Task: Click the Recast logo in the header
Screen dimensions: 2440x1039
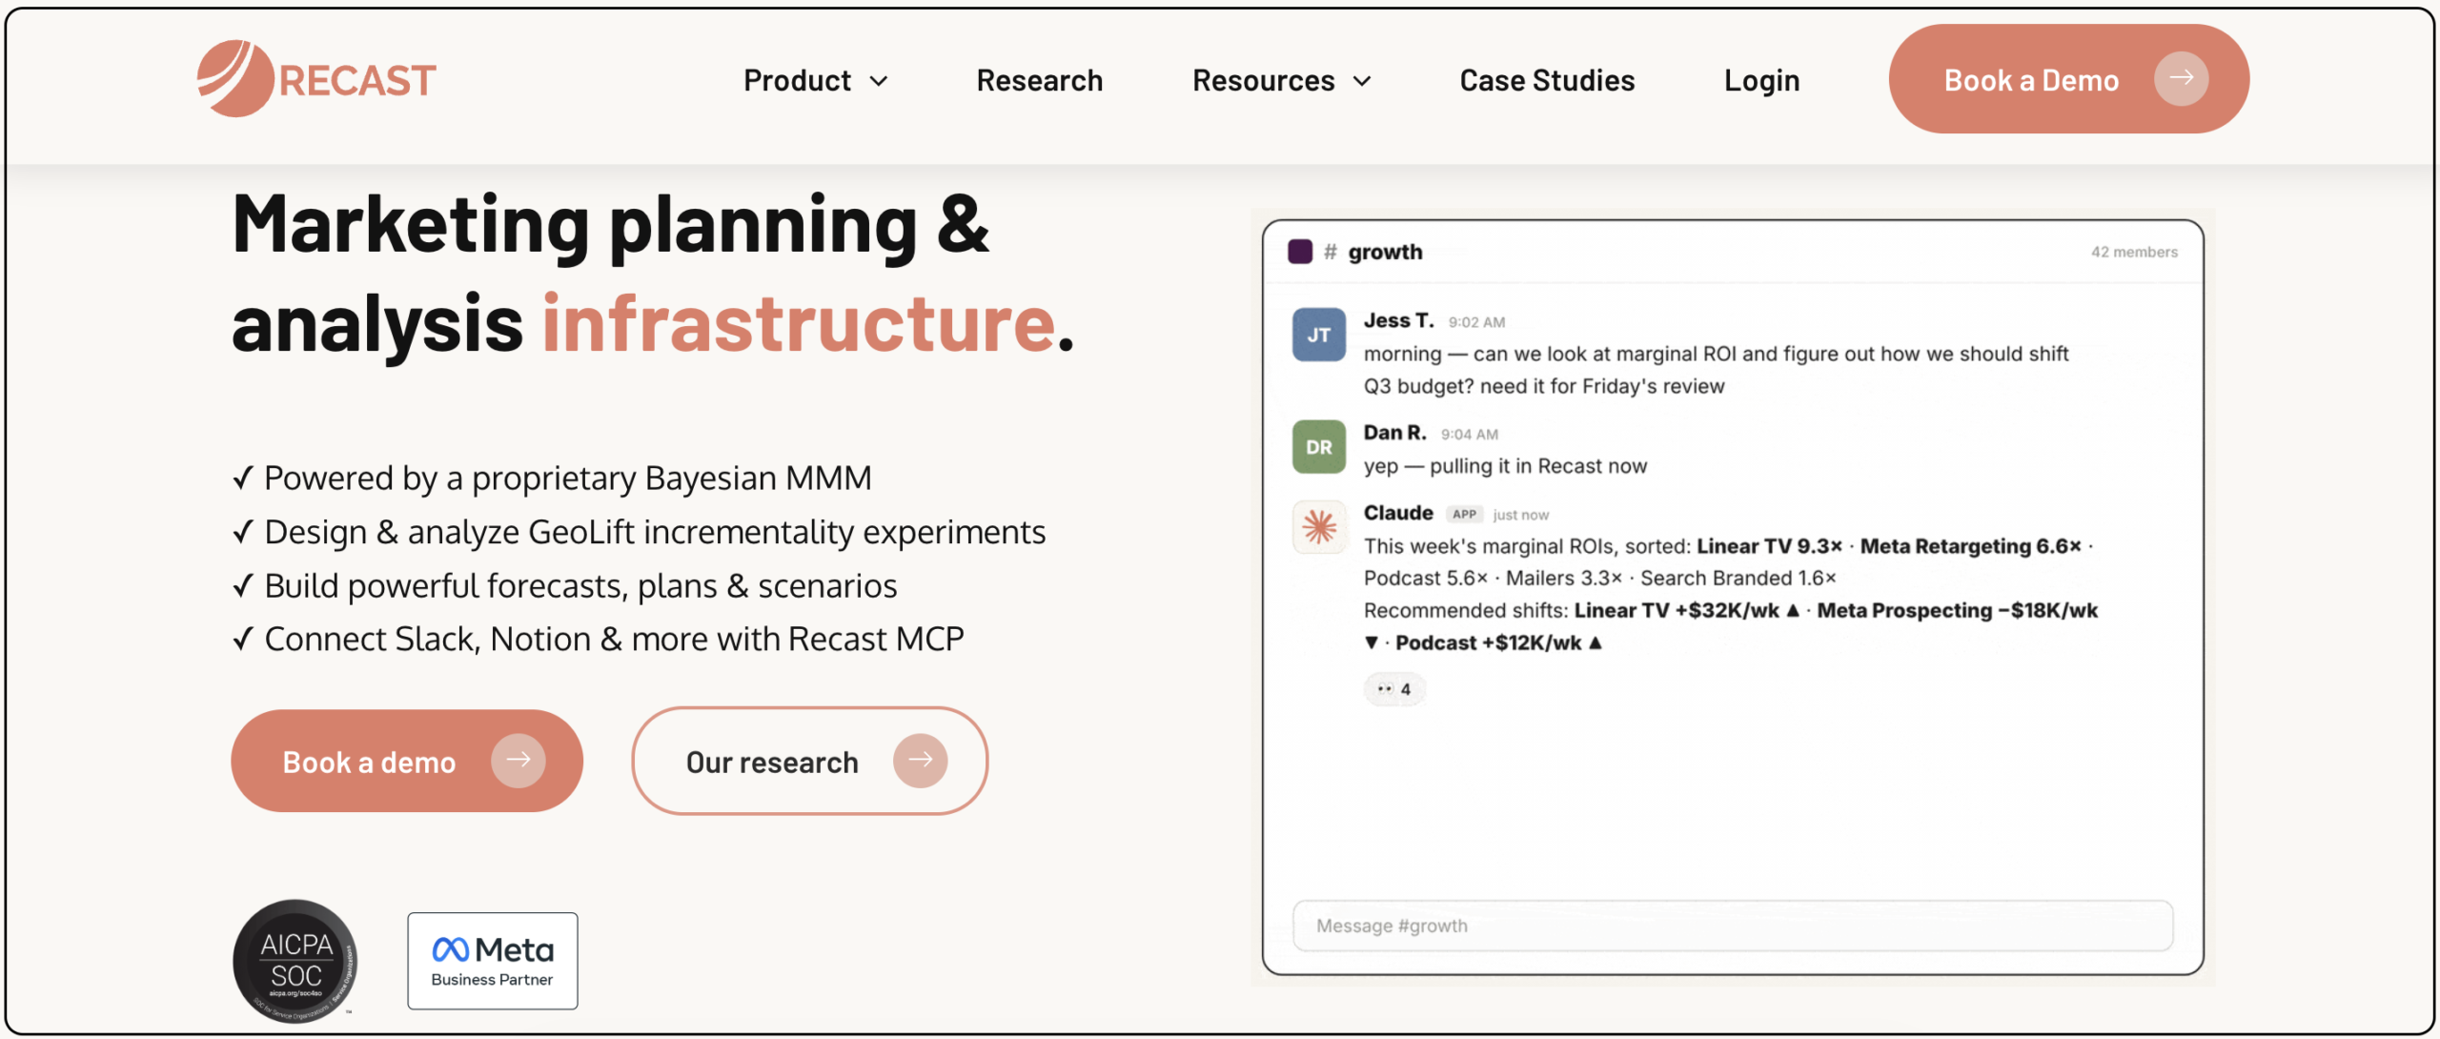Action: (x=316, y=79)
